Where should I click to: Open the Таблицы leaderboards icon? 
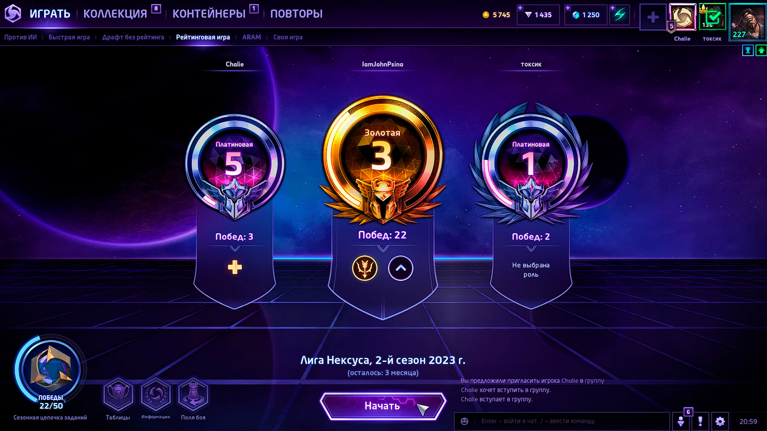[x=118, y=394]
